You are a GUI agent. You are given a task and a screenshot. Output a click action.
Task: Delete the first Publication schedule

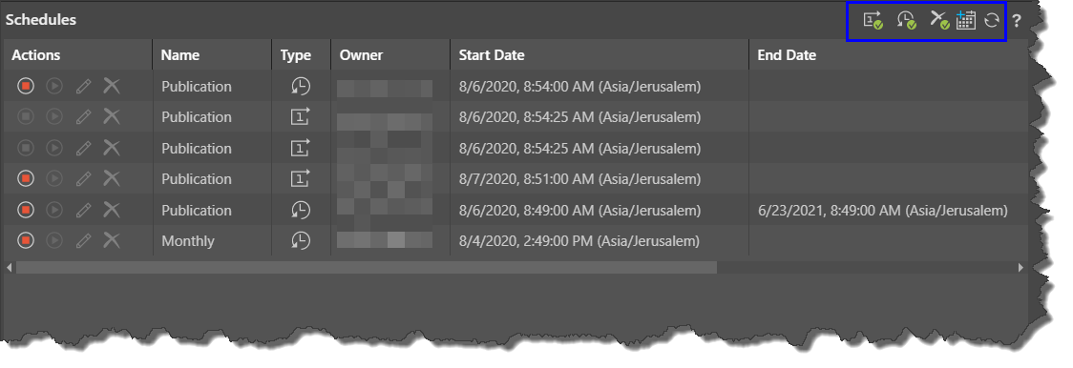coord(112,86)
